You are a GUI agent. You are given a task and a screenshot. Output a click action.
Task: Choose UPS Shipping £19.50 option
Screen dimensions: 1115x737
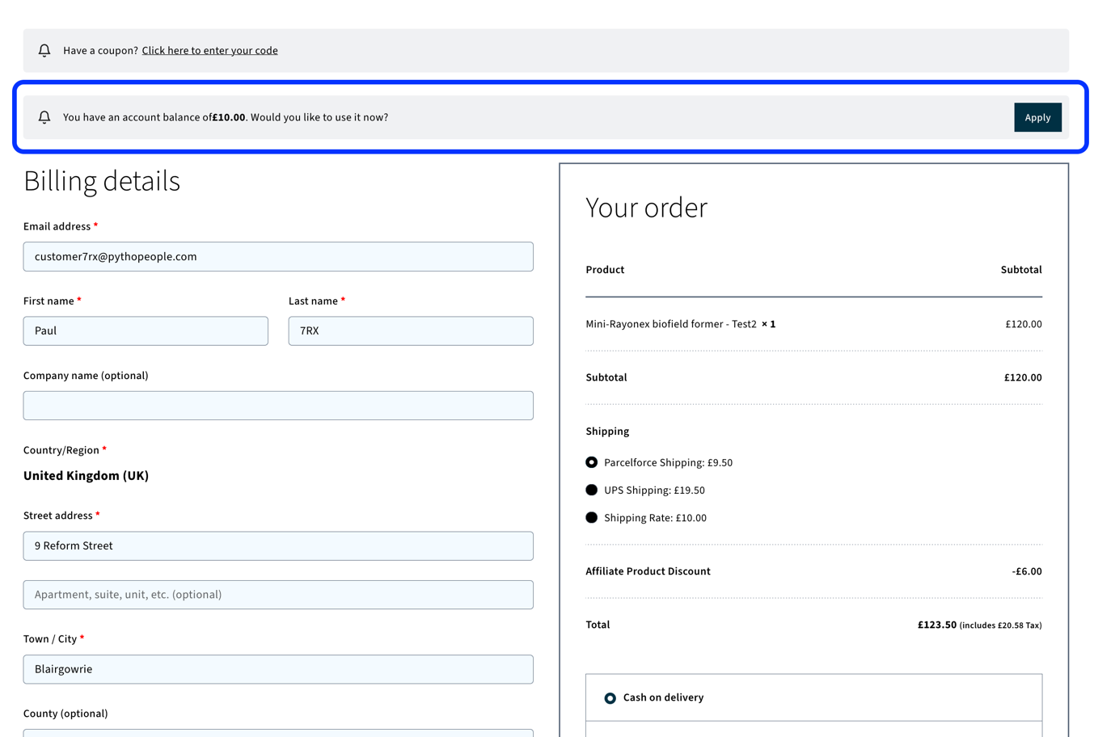pyautogui.click(x=592, y=490)
